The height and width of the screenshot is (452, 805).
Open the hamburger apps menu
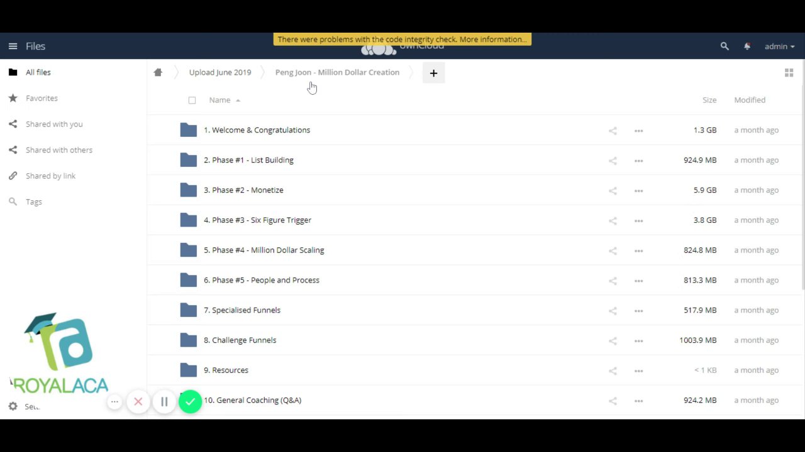click(13, 46)
